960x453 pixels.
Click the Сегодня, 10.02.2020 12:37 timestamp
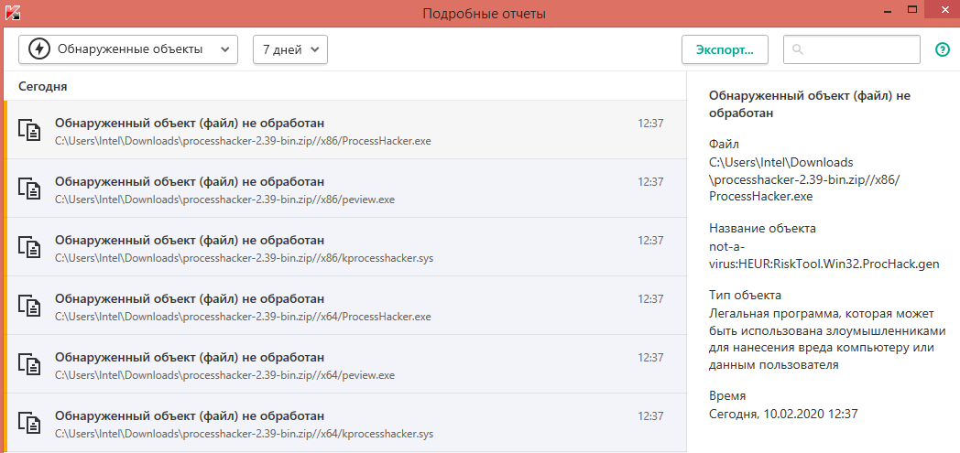[783, 414]
